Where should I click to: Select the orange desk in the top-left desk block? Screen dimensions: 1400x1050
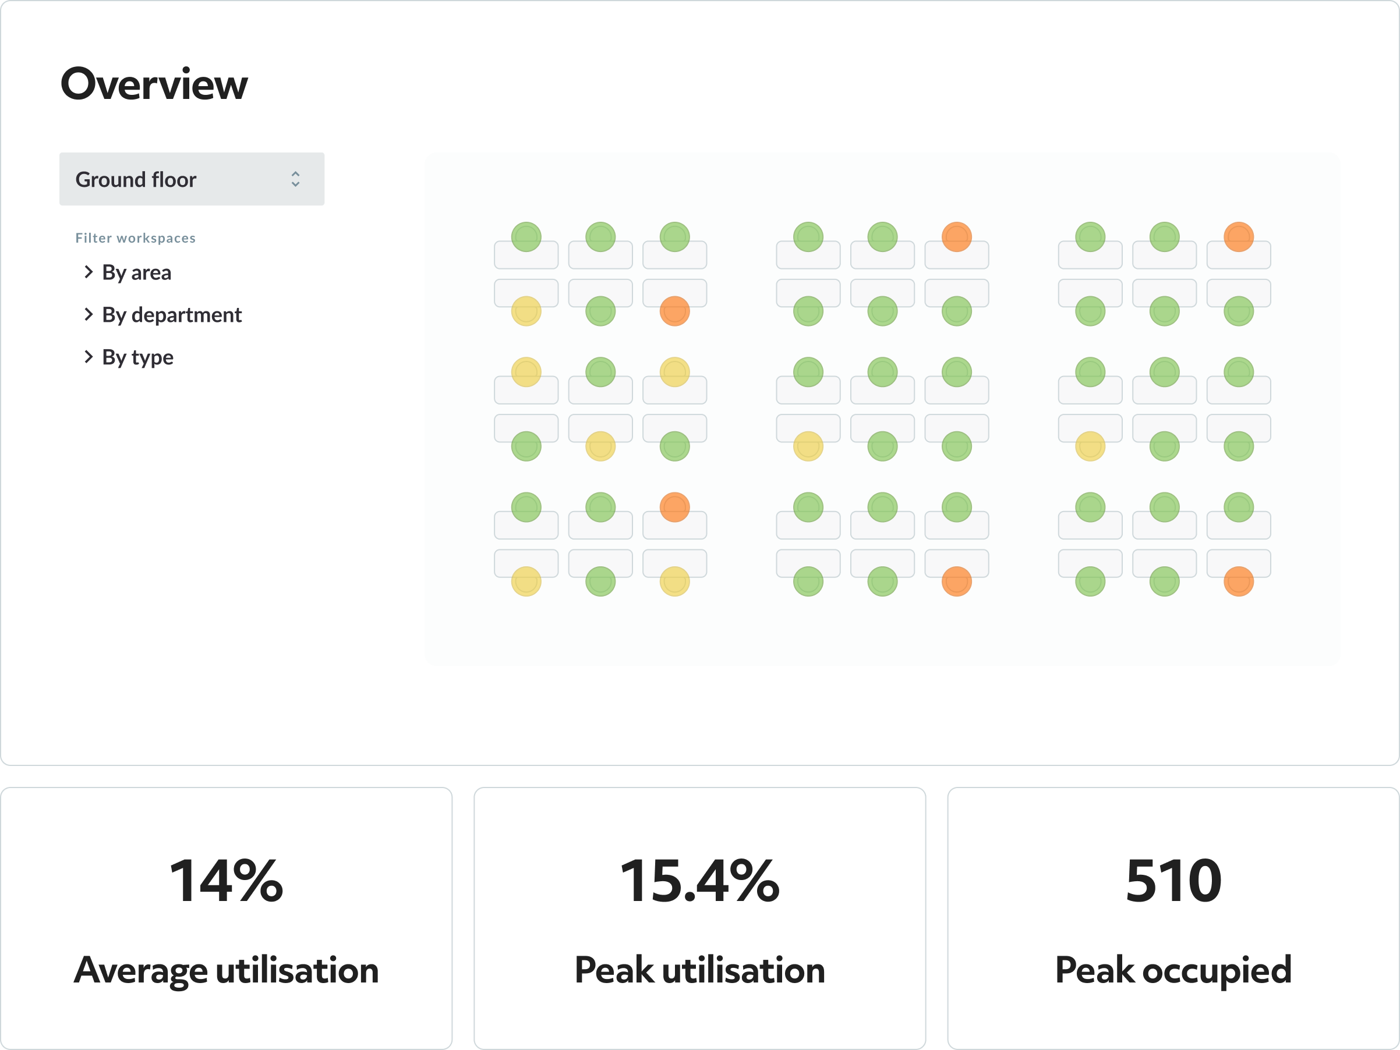675,311
